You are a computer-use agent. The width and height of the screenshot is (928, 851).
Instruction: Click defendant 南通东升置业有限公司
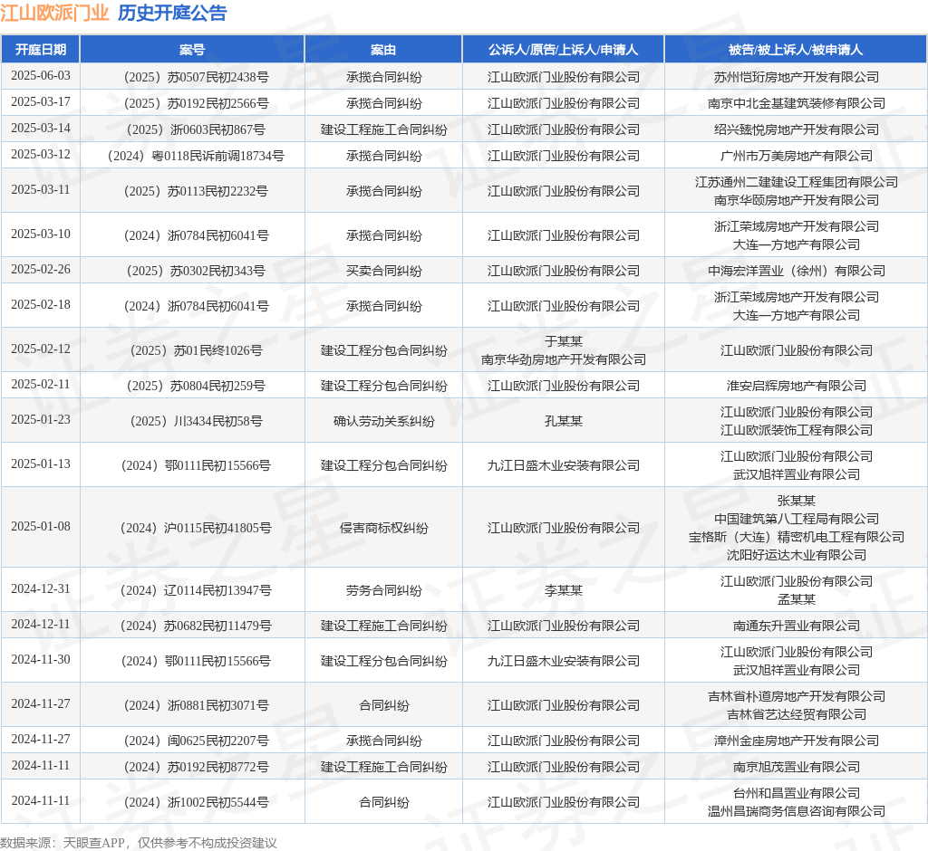[796, 626]
